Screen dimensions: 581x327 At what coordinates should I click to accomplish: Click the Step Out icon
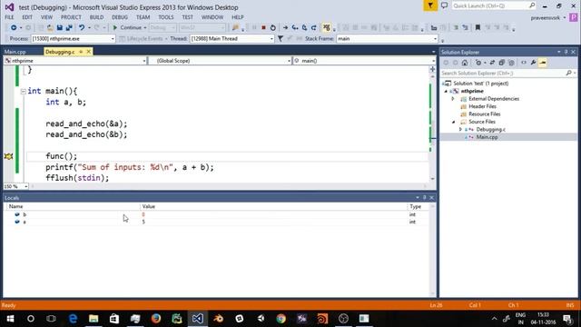313,28
